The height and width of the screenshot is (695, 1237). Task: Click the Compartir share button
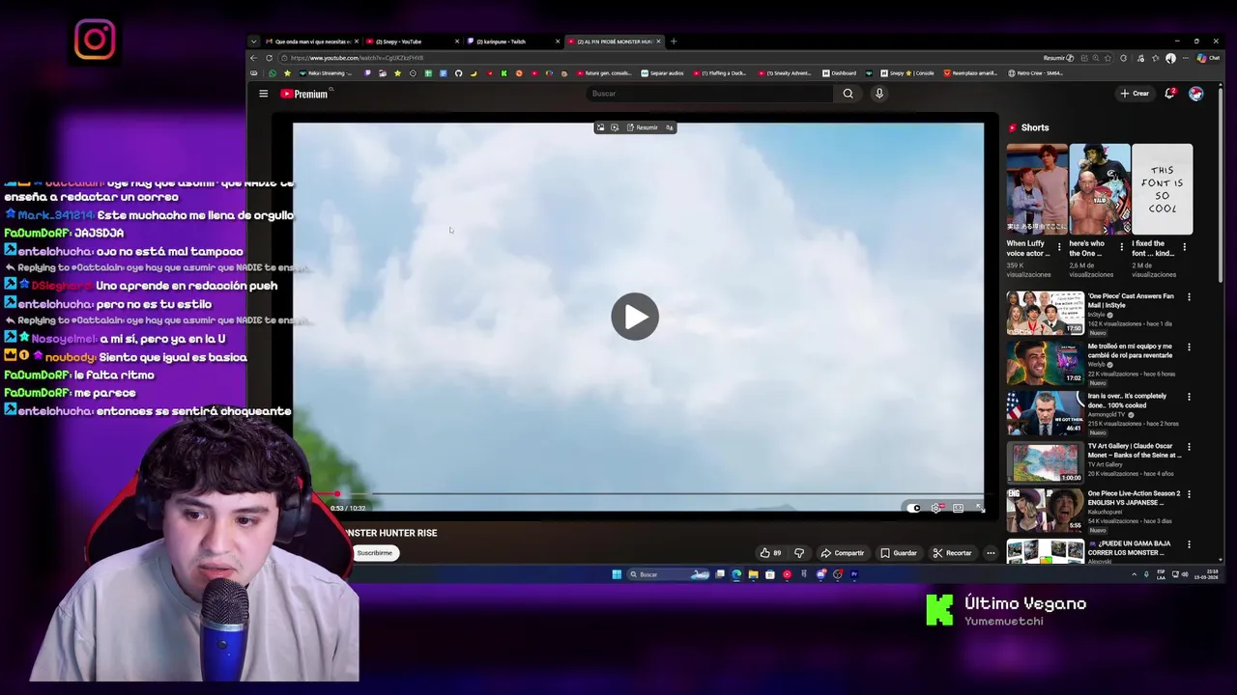pyautogui.click(x=843, y=553)
